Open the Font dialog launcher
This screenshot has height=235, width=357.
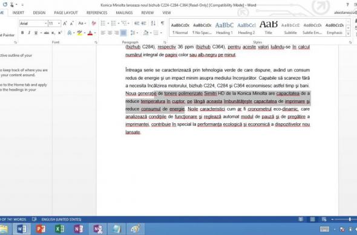tap(96, 42)
